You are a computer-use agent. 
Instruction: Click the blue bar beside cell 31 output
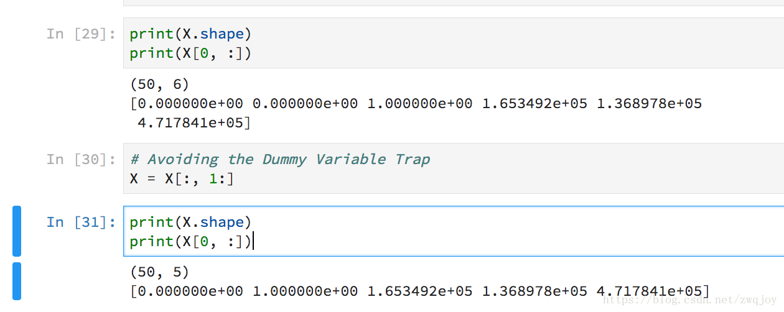pyautogui.click(x=17, y=281)
